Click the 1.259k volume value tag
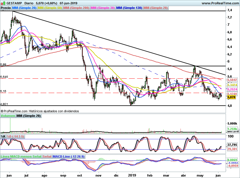Image resolution: width=240 pixels, height=178 pixels. (232, 129)
